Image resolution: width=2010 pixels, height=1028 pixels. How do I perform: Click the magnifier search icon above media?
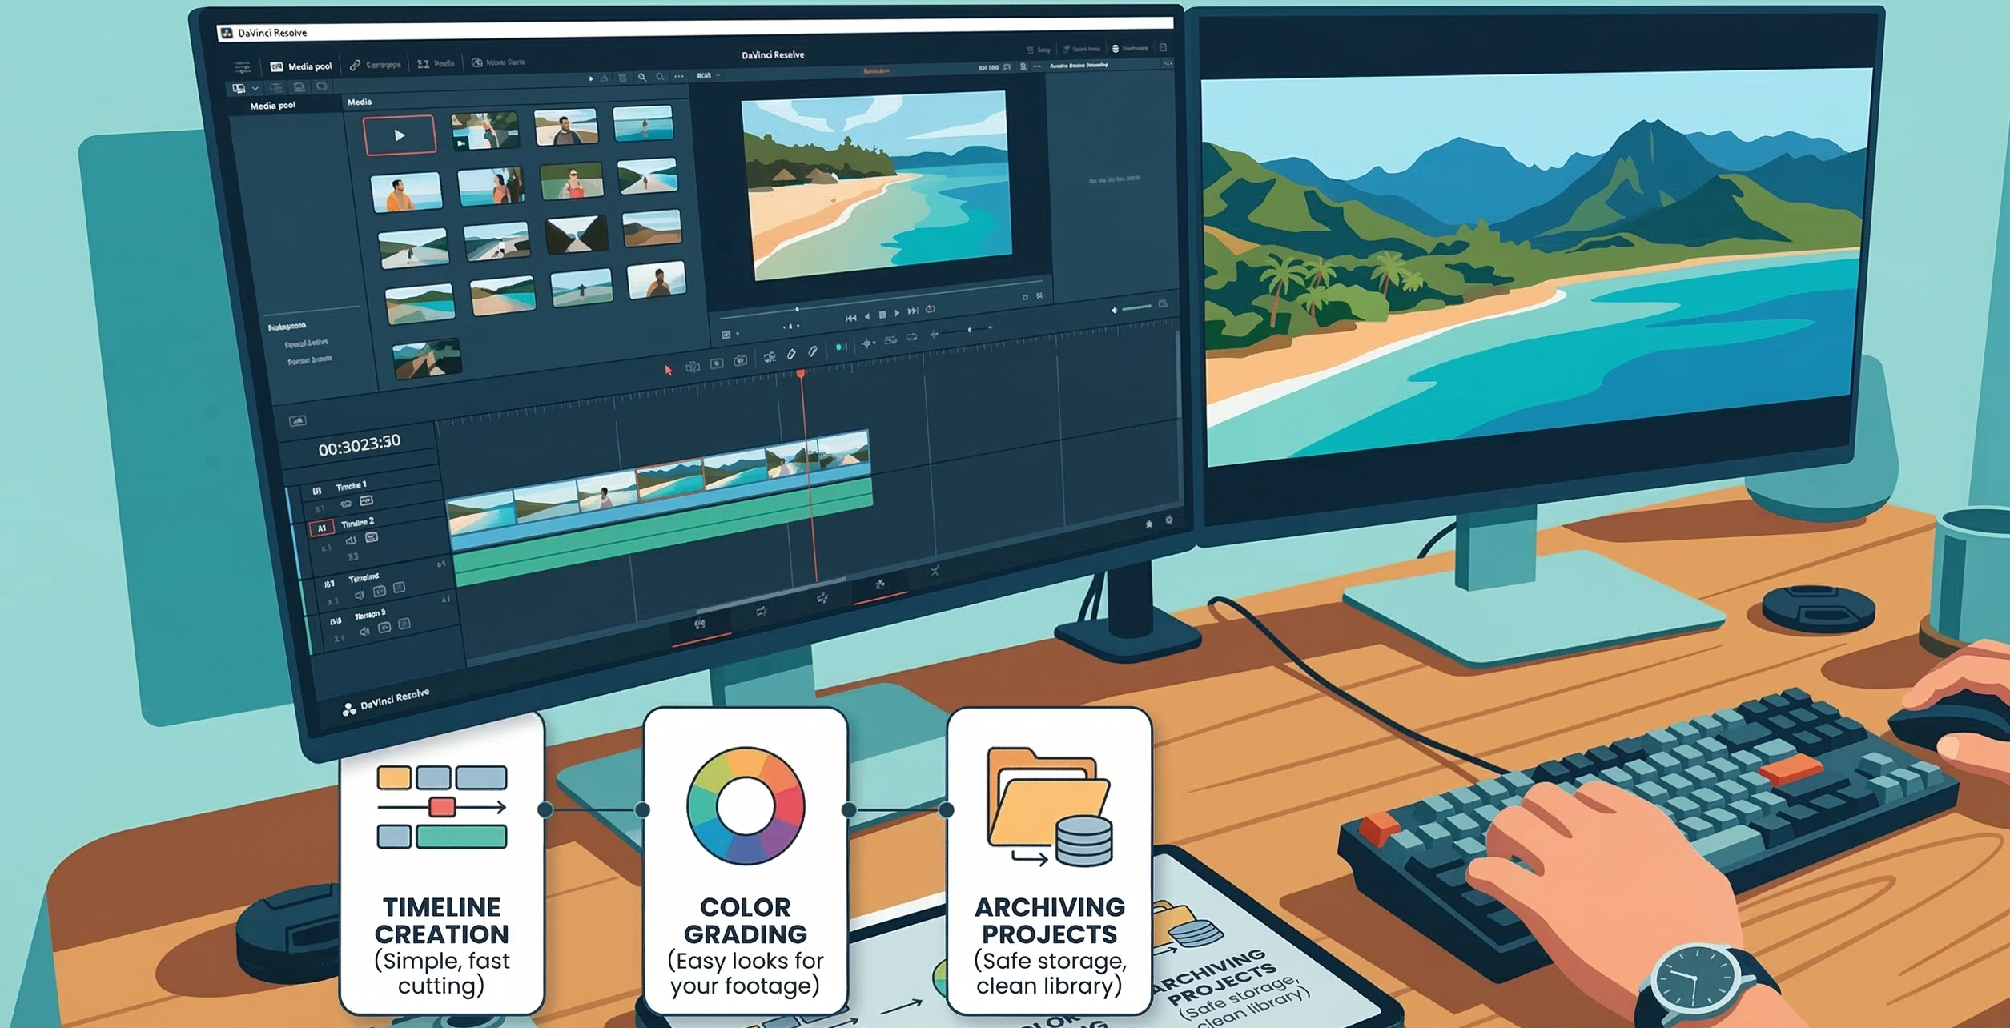click(641, 78)
